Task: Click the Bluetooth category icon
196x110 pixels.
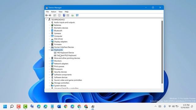Action: 52,31
